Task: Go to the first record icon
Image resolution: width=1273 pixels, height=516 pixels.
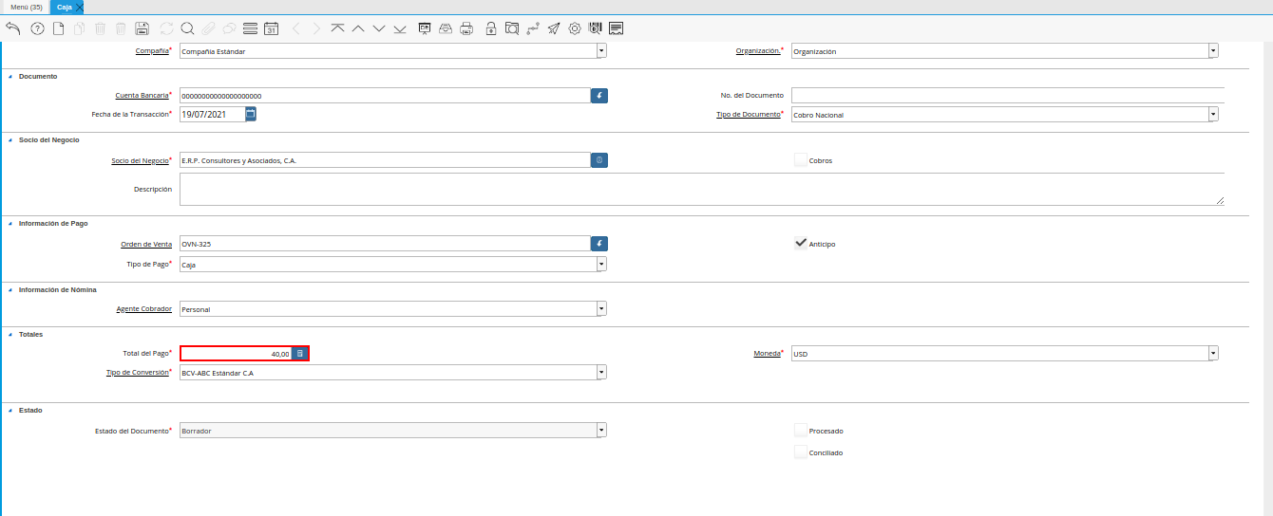Action: coord(337,28)
